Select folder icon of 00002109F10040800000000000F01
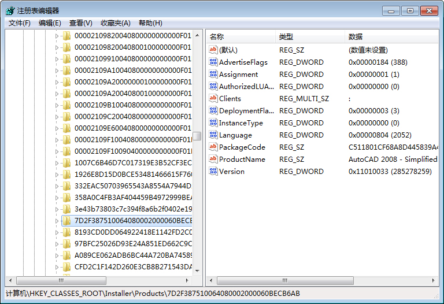Viewport: 444px width, 304px height. tap(66, 140)
